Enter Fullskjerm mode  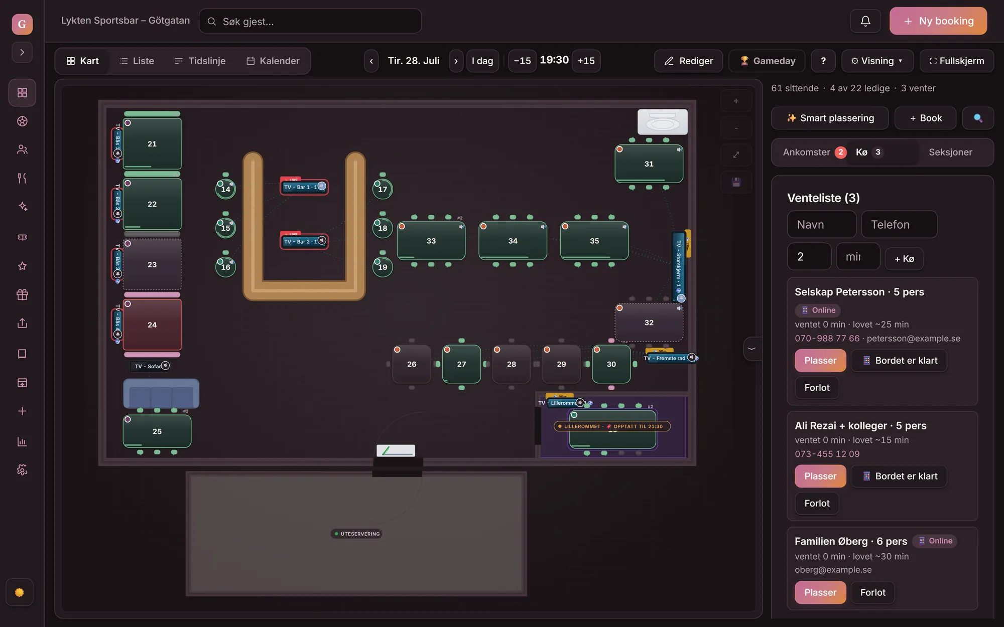click(x=956, y=61)
